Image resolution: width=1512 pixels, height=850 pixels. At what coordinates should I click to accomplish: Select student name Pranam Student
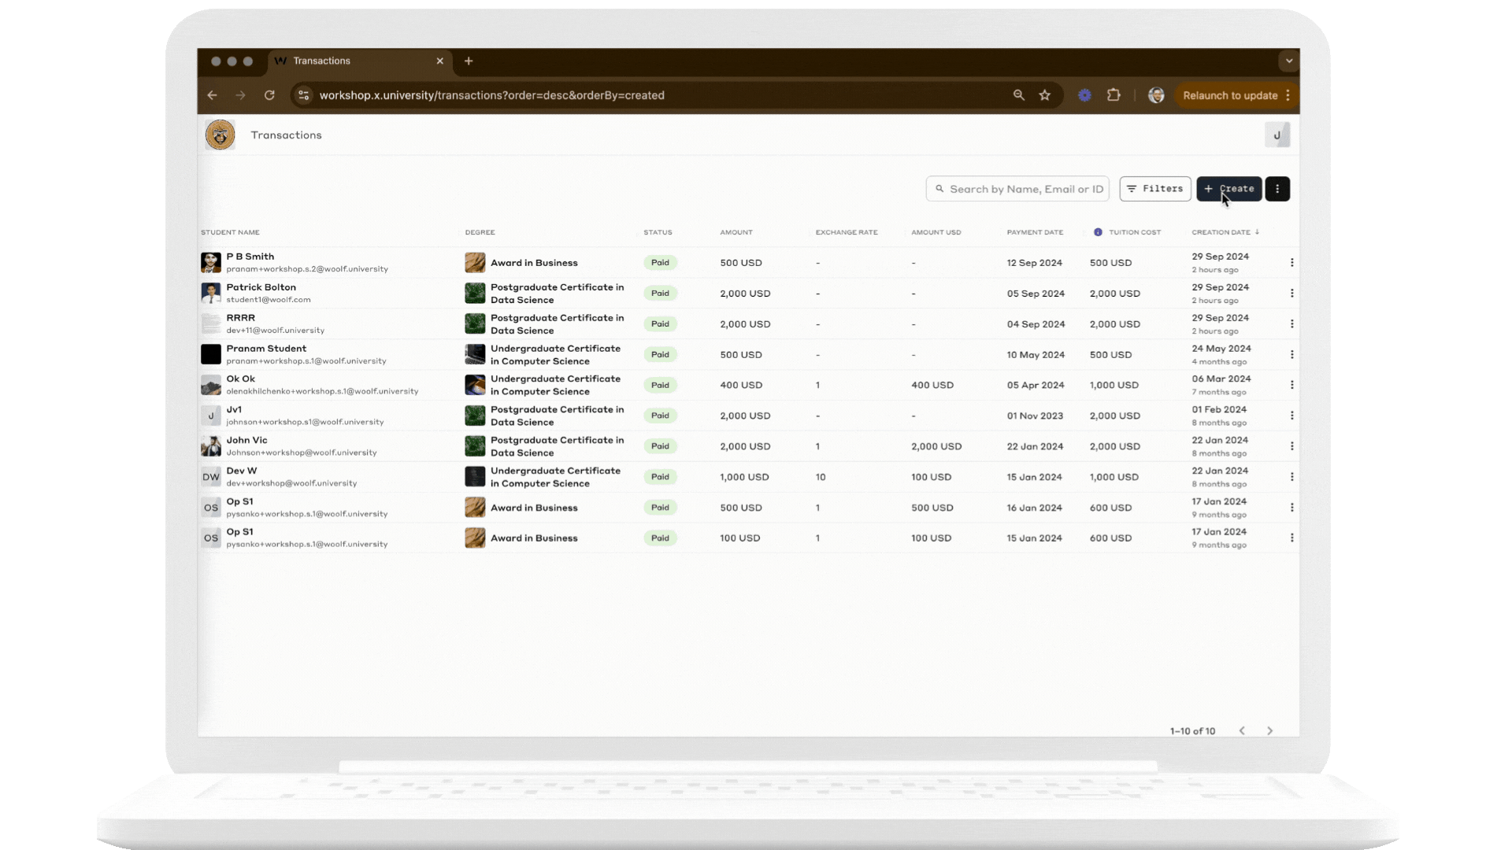click(x=266, y=349)
